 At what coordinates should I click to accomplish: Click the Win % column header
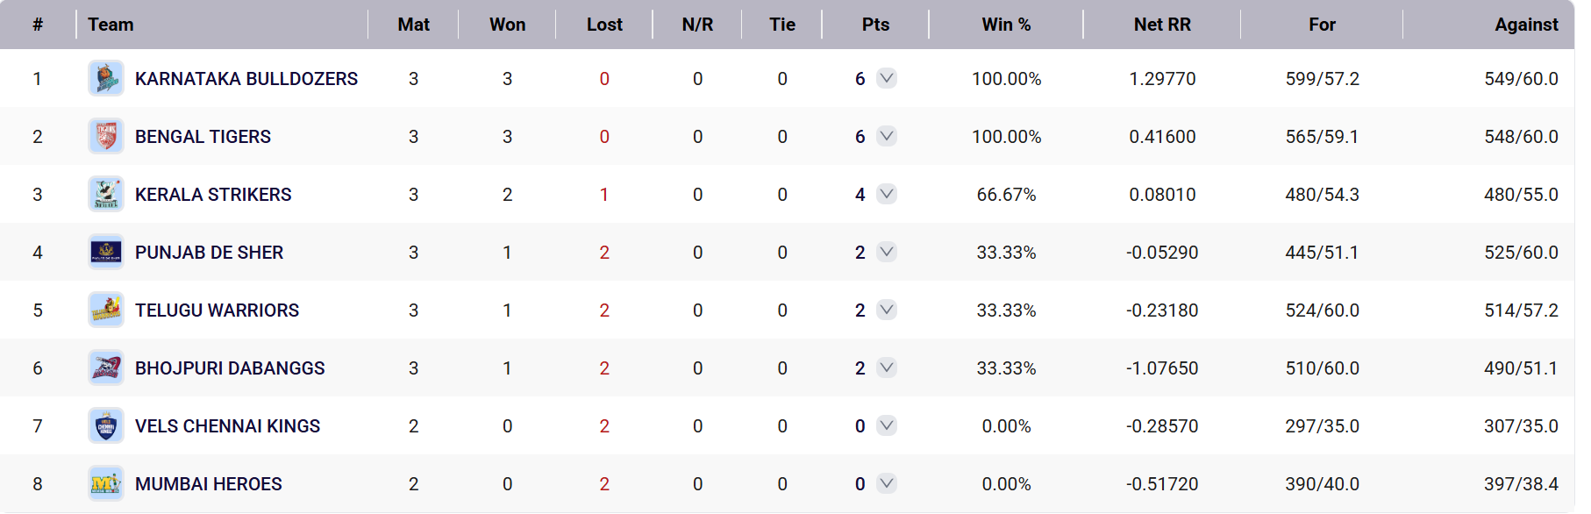click(1006, 25)
